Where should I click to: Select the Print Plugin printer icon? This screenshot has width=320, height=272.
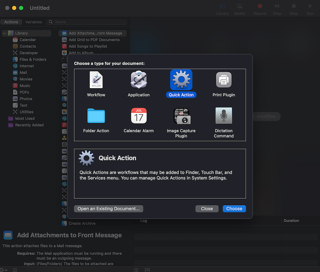click(x=224, y=80)
